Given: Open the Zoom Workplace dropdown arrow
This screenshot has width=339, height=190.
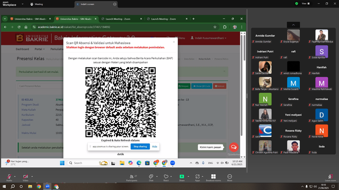Looking at the screenshot, I should [x=22, y=4].
